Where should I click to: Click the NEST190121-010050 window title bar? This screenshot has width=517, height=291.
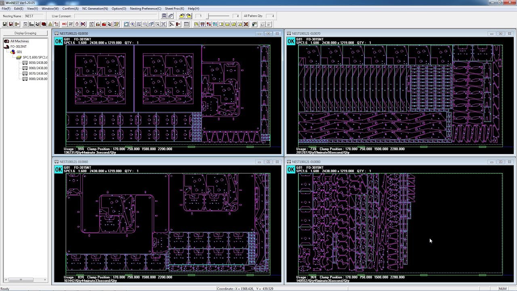click(168, 34)
